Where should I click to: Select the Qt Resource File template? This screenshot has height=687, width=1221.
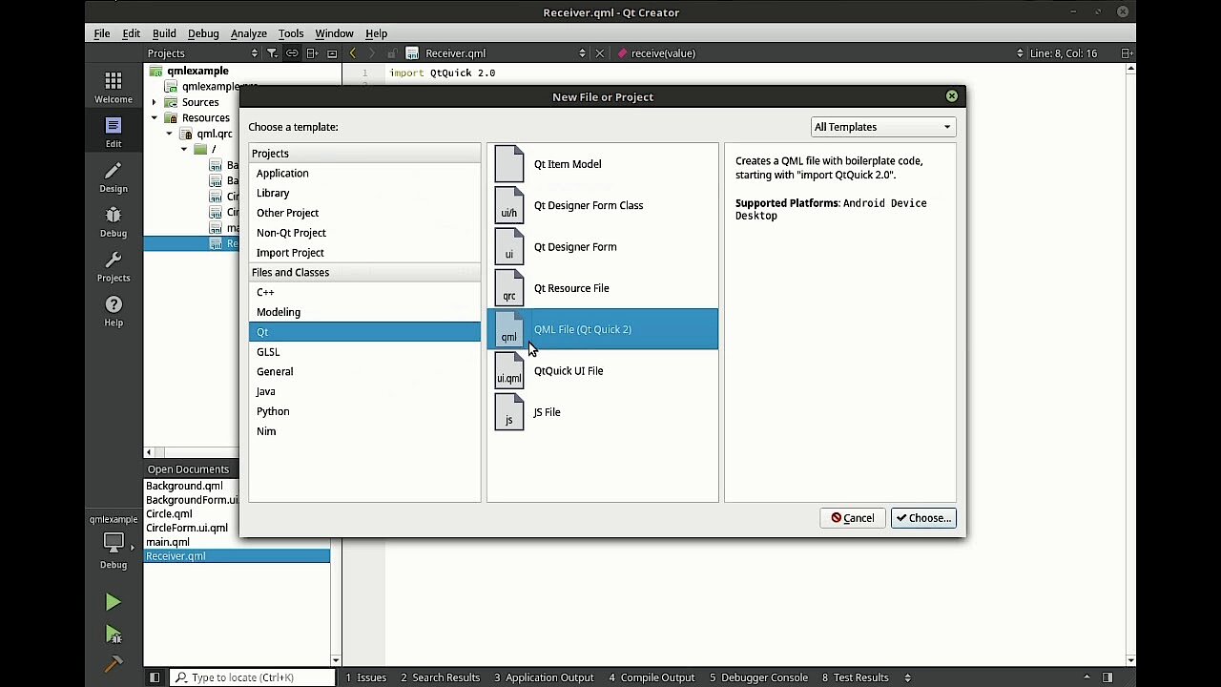pyautogui.click(x=570, y=288)
